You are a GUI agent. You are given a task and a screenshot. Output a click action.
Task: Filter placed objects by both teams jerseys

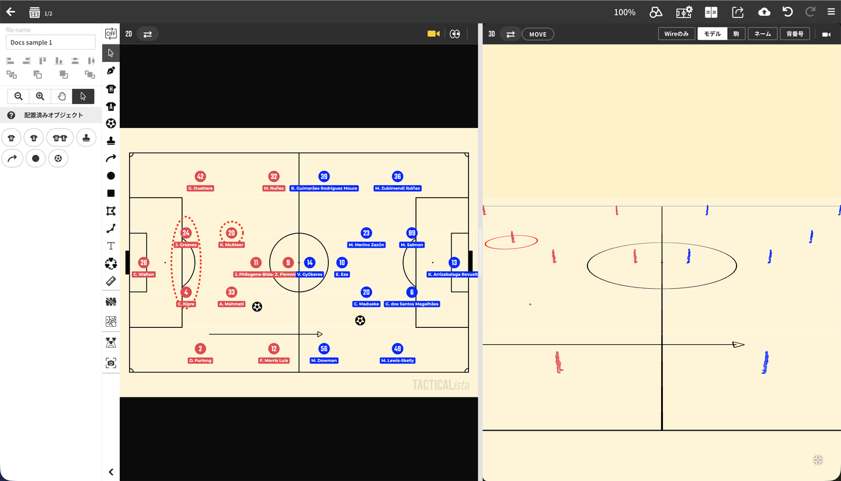[x=60, y=138]
